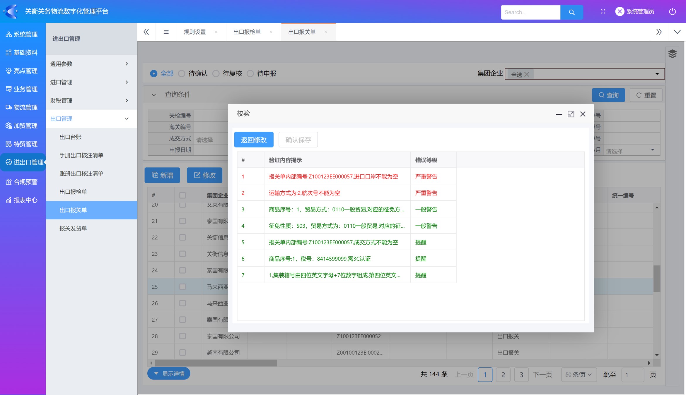Click the hamburger menu icon
This screenshot has width=686, height=395.
tap(166, 32)
